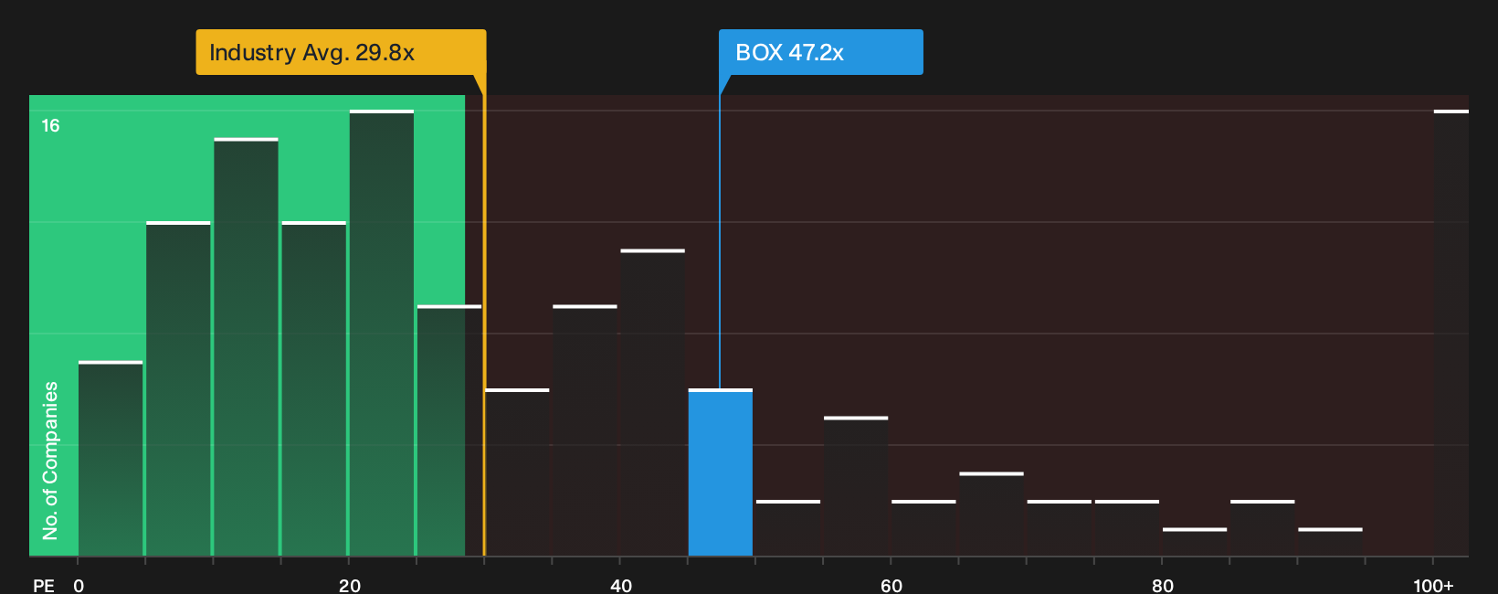The image size is (1498, 594).
Task: Click the green bar for PE 5-10
Action: tap(178, 389)
